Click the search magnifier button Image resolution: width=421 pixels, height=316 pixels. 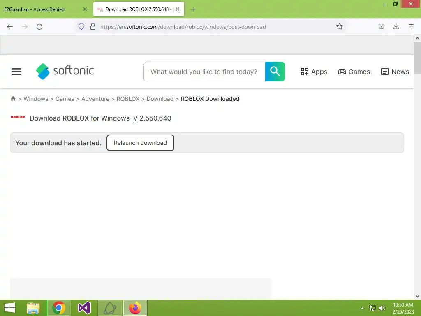pos(275,72)
